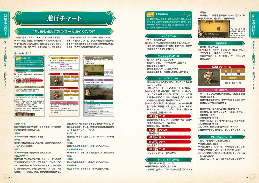The height and width of the screenshot is (183, 259).
Task: Click the page number 014
Action: click(x=11, y=178)
